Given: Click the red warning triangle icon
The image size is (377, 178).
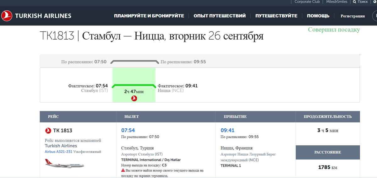Looking at the screenshot, I should point(123,170).
